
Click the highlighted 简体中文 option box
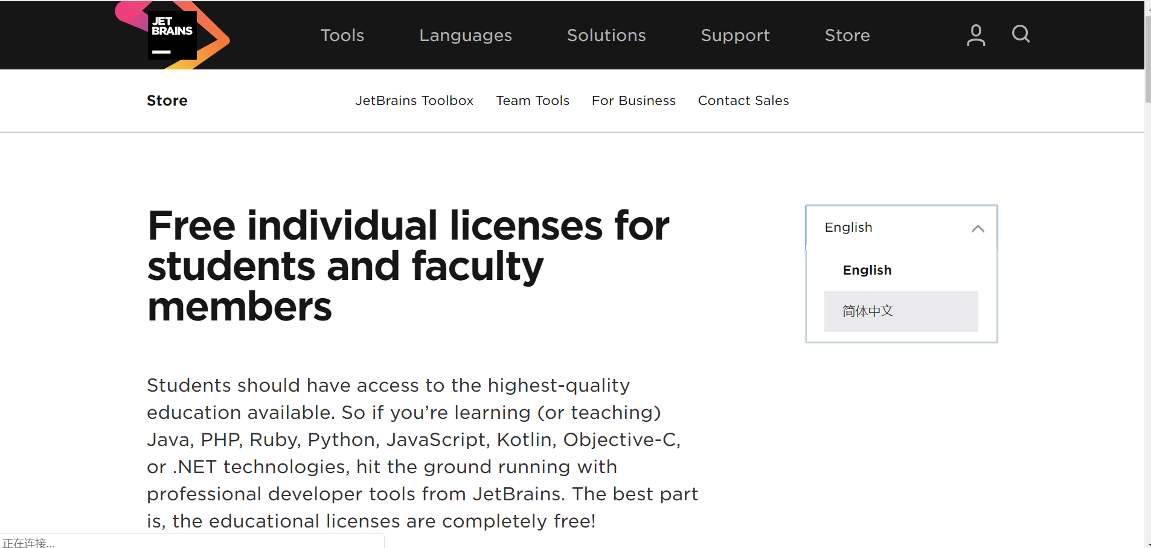coord(901,311)
